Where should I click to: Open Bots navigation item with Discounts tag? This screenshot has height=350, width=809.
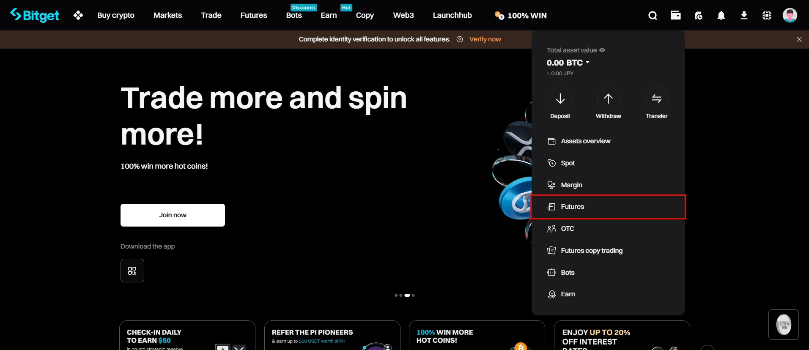tap(294, 15)
